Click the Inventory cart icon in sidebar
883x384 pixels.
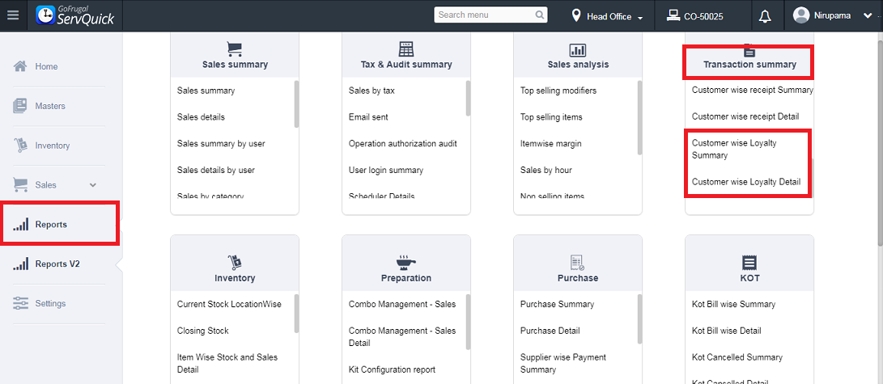(21, 146)
